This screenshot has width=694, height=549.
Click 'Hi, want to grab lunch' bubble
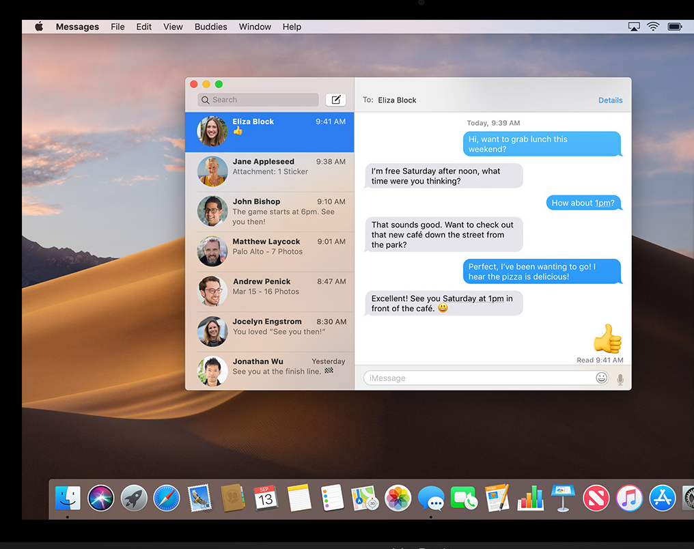[542, 144]
